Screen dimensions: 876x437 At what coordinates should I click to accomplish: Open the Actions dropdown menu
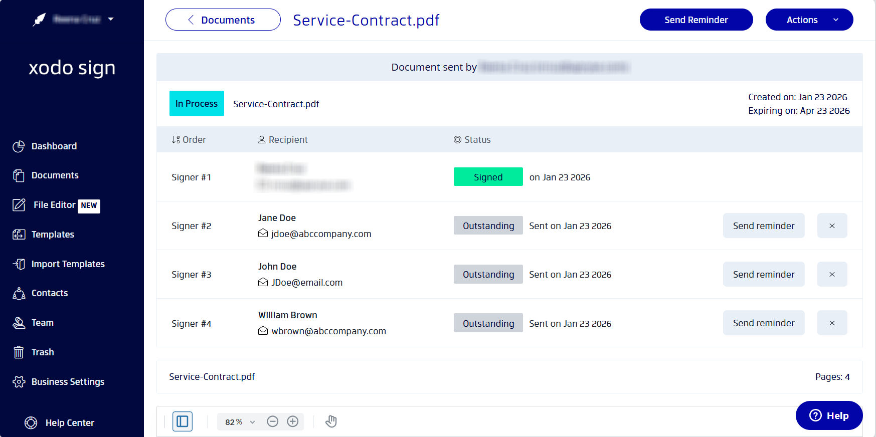click(x=809, y=20)
